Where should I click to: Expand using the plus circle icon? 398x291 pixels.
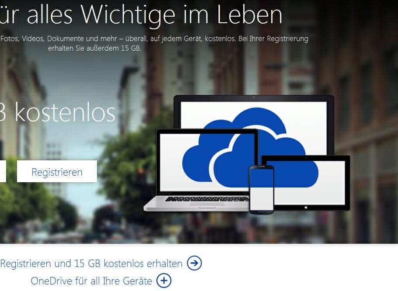tap(164, 281)
